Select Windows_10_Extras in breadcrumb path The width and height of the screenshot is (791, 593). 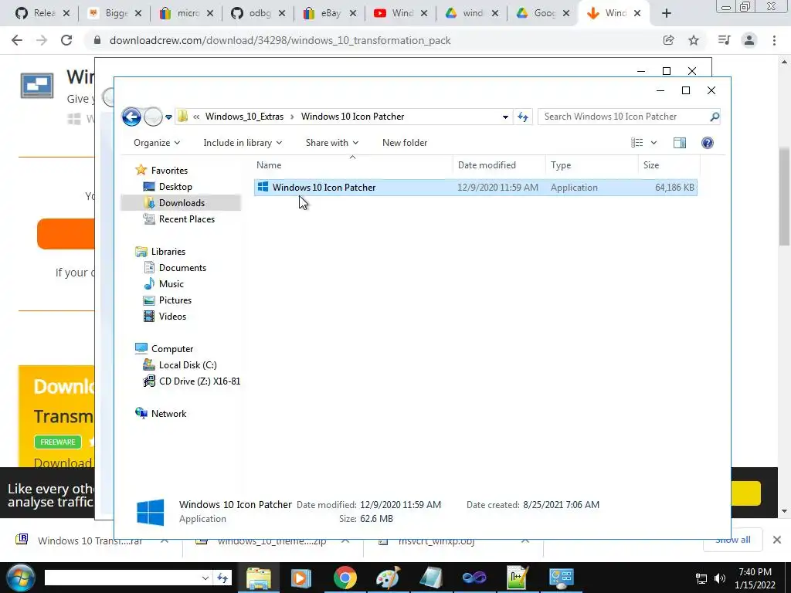244,117
